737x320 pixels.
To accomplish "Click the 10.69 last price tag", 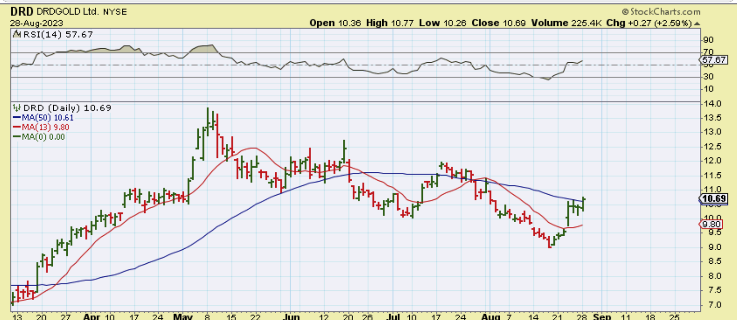I will [714, 199].
